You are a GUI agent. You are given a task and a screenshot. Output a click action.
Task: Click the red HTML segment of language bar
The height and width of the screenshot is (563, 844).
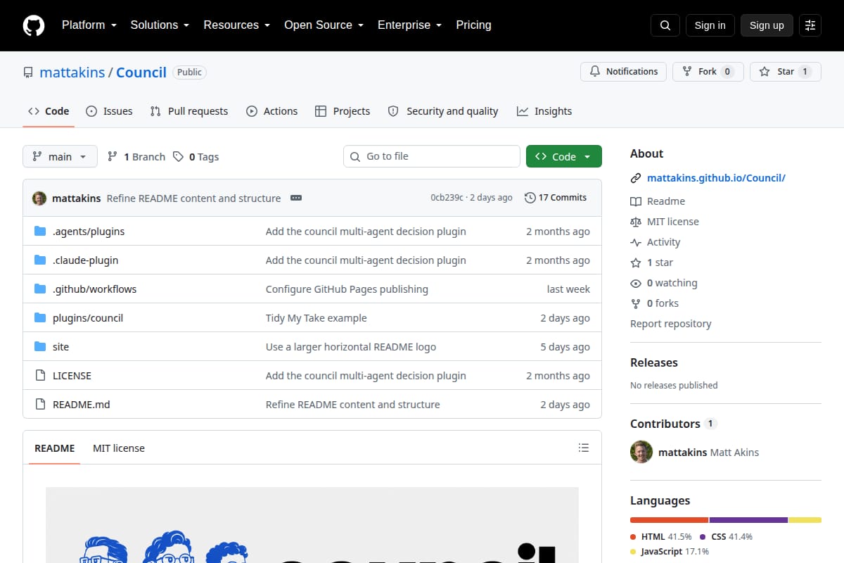669,520
